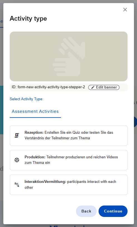Click the pencil icon on Edit banner
Viewport: 137px width, 227px height.
click(x=93, y=87)
